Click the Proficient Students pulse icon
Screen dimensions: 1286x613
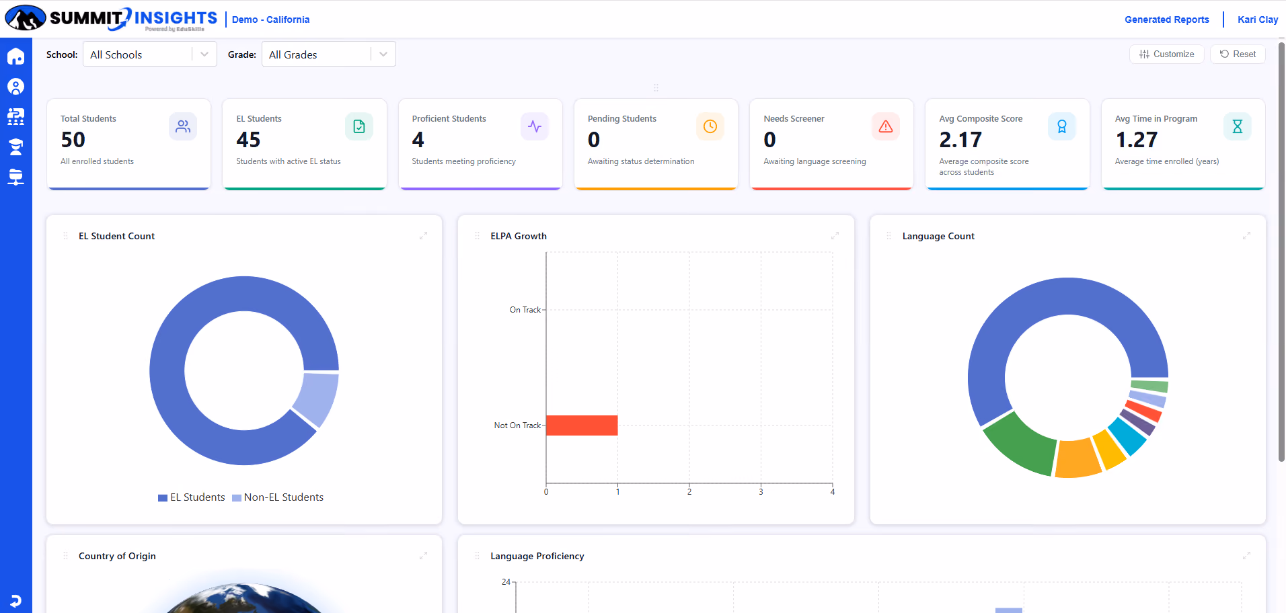pos(535,126)
